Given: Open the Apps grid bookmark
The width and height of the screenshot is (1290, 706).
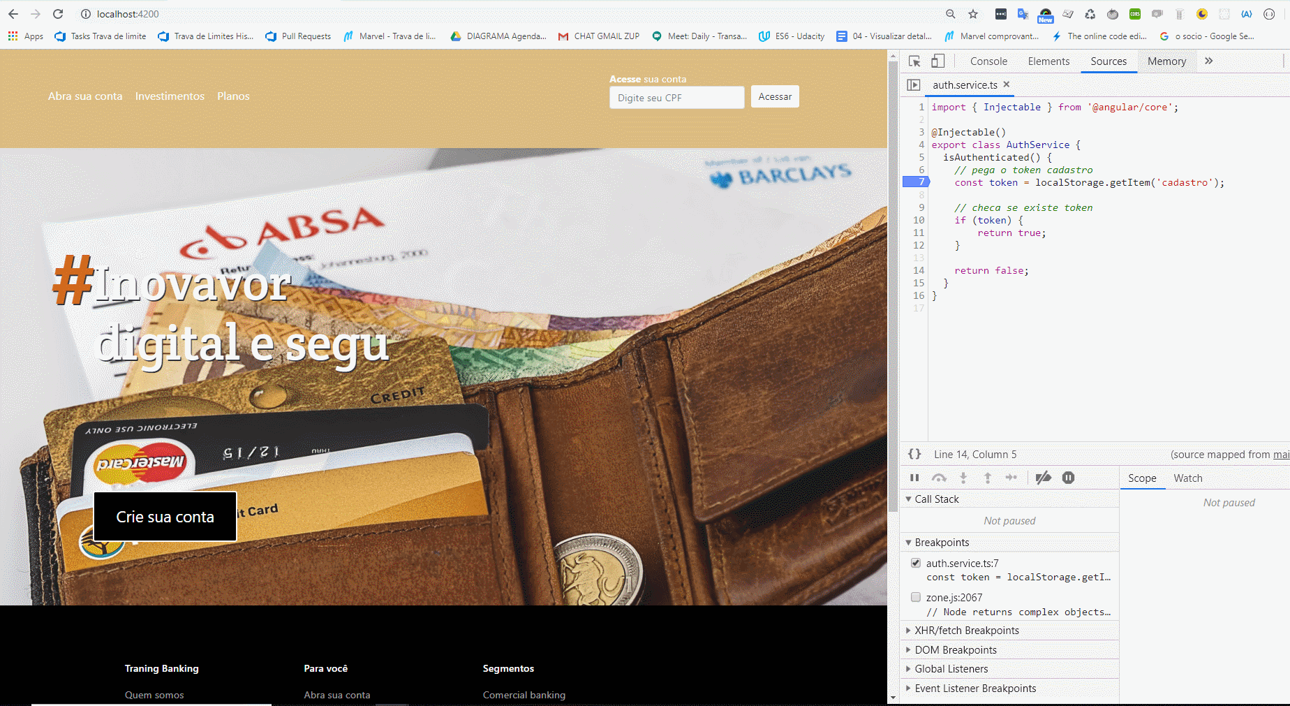Looking at the screenshot, I should click(x=25, y=36).
